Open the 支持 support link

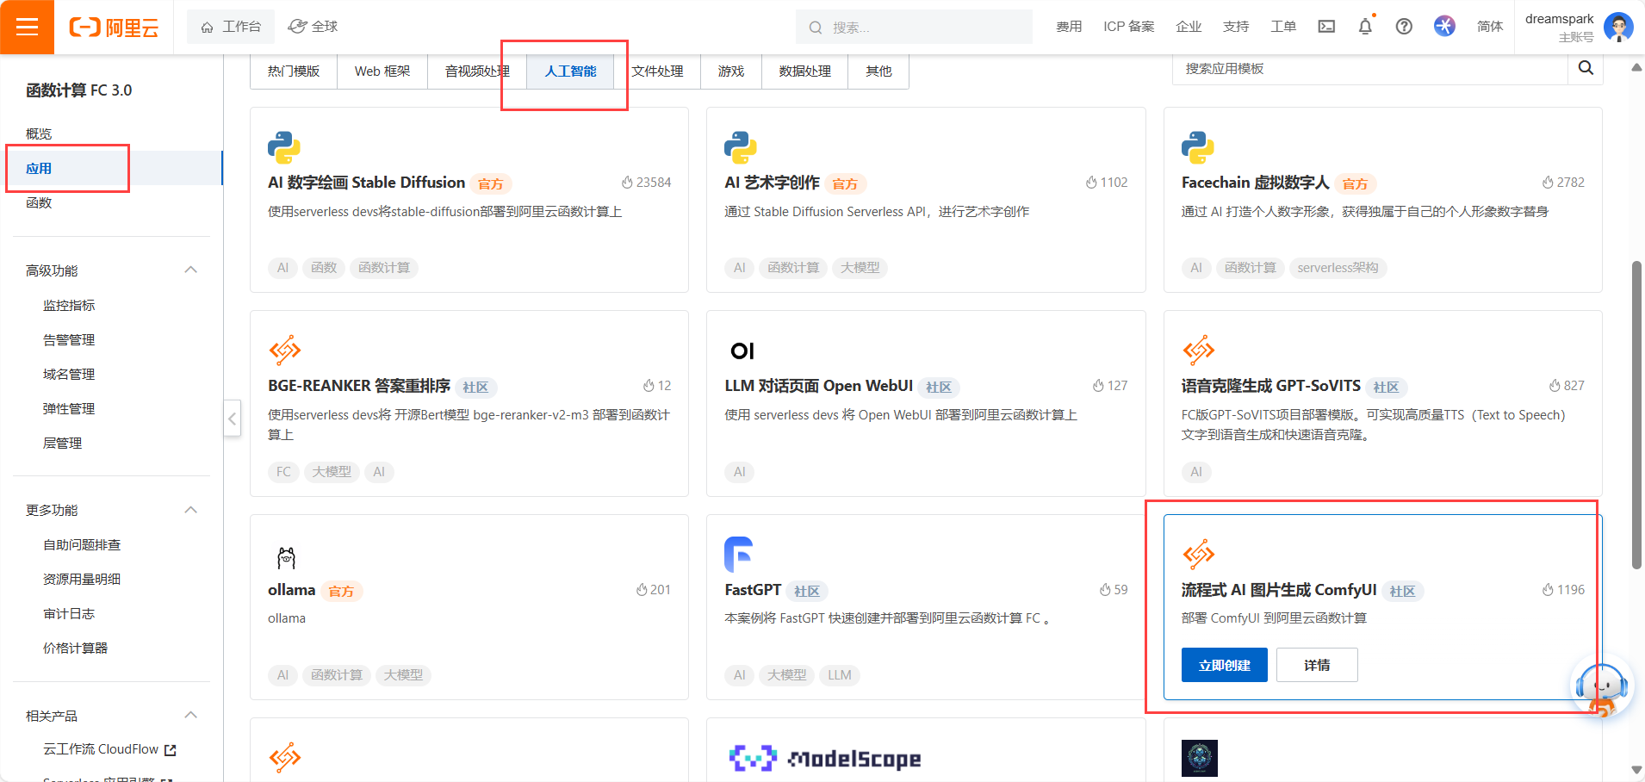(1236, 27)
